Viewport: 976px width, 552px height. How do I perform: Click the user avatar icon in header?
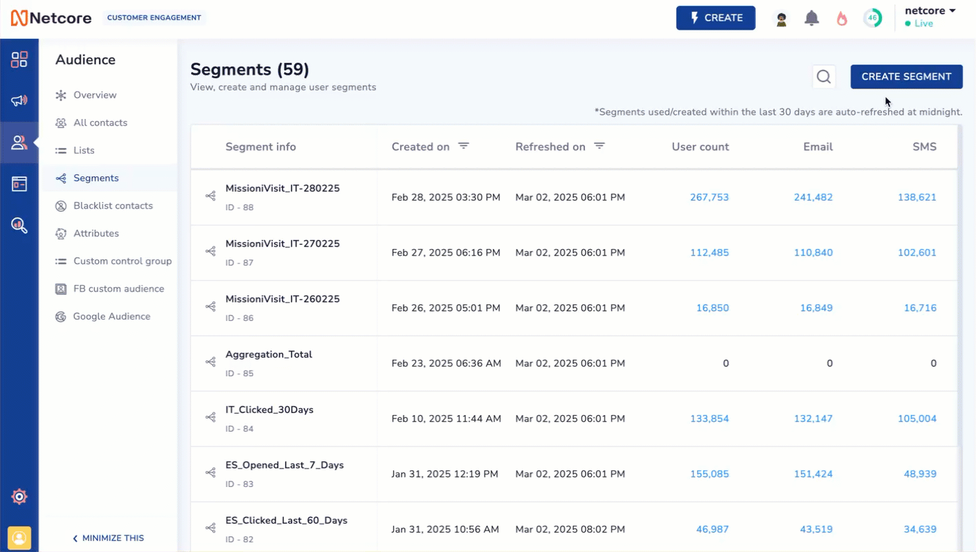(x=781, y=19)
